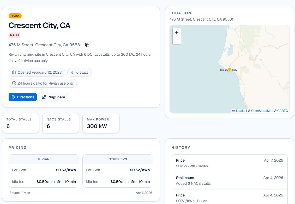Click the pricing date Apr 7, 2026
295x204 pixels.
(x=144, y=193)
